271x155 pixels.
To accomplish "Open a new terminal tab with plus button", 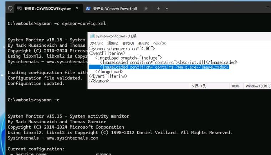I will pos(158,8).
